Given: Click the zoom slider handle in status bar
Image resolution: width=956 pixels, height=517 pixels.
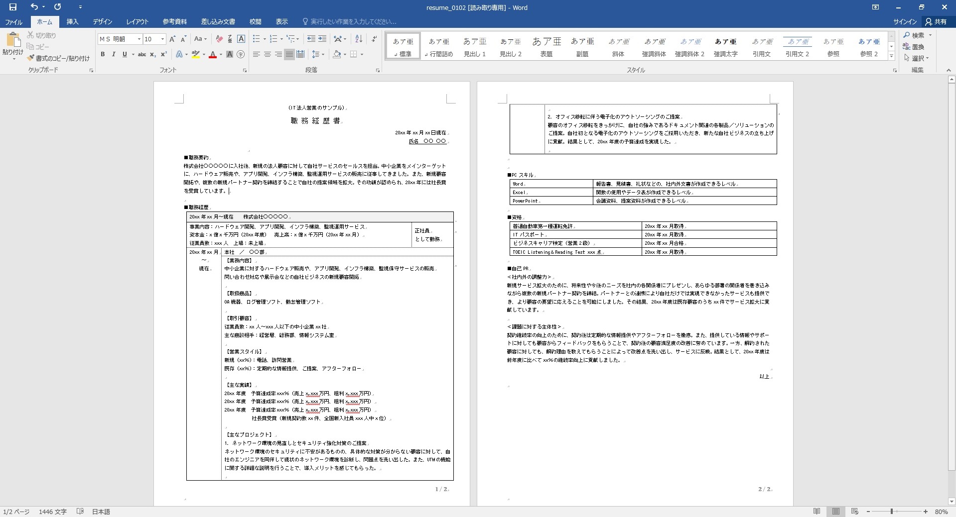Looking at the screenshot, I should coord(892,512).
